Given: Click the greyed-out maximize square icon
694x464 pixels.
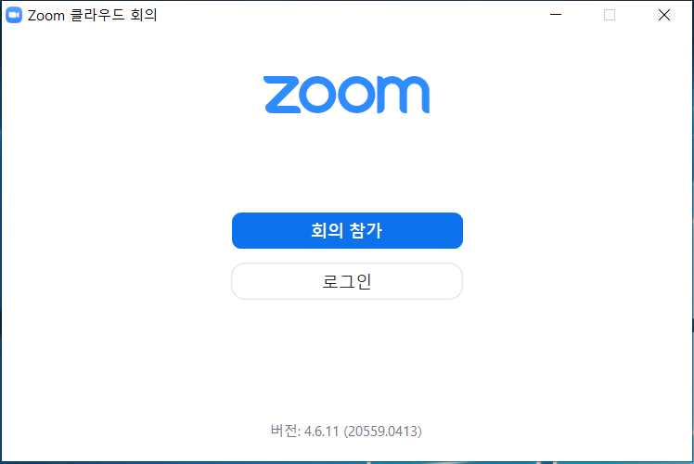Looking at the screenshot, I should (610, 15).
